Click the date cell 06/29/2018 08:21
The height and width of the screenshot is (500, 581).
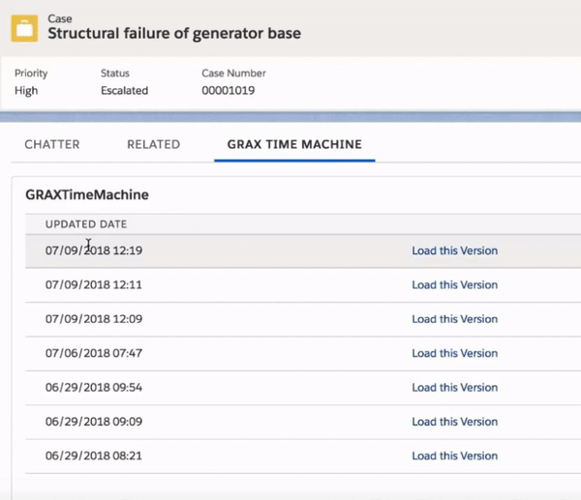94,456
